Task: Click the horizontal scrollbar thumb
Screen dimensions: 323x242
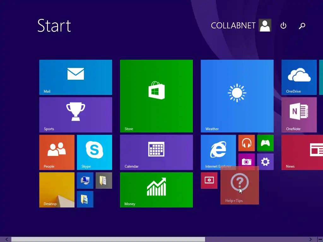Action: [108, 239]
